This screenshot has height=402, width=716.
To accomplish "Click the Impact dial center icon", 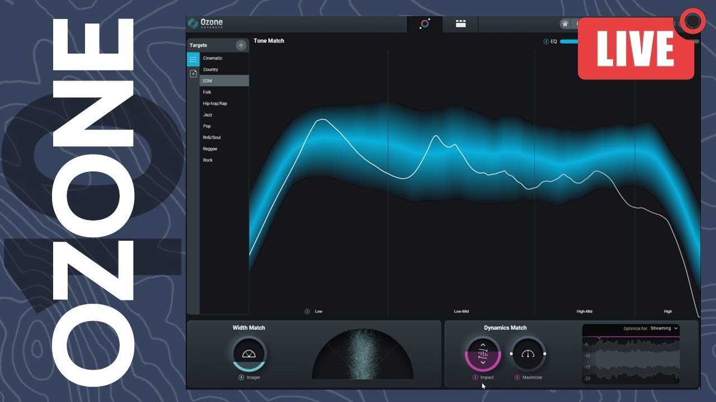I will click(x=483, y=353).
